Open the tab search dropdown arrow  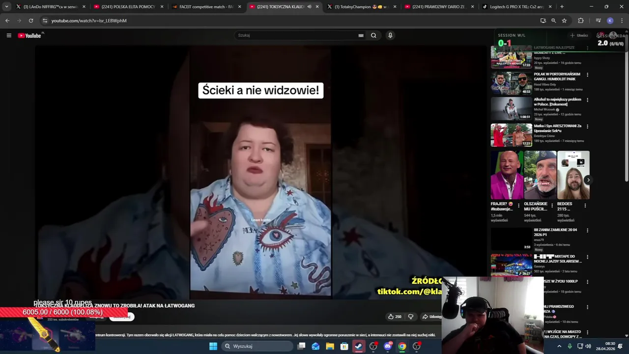[7, 6]
